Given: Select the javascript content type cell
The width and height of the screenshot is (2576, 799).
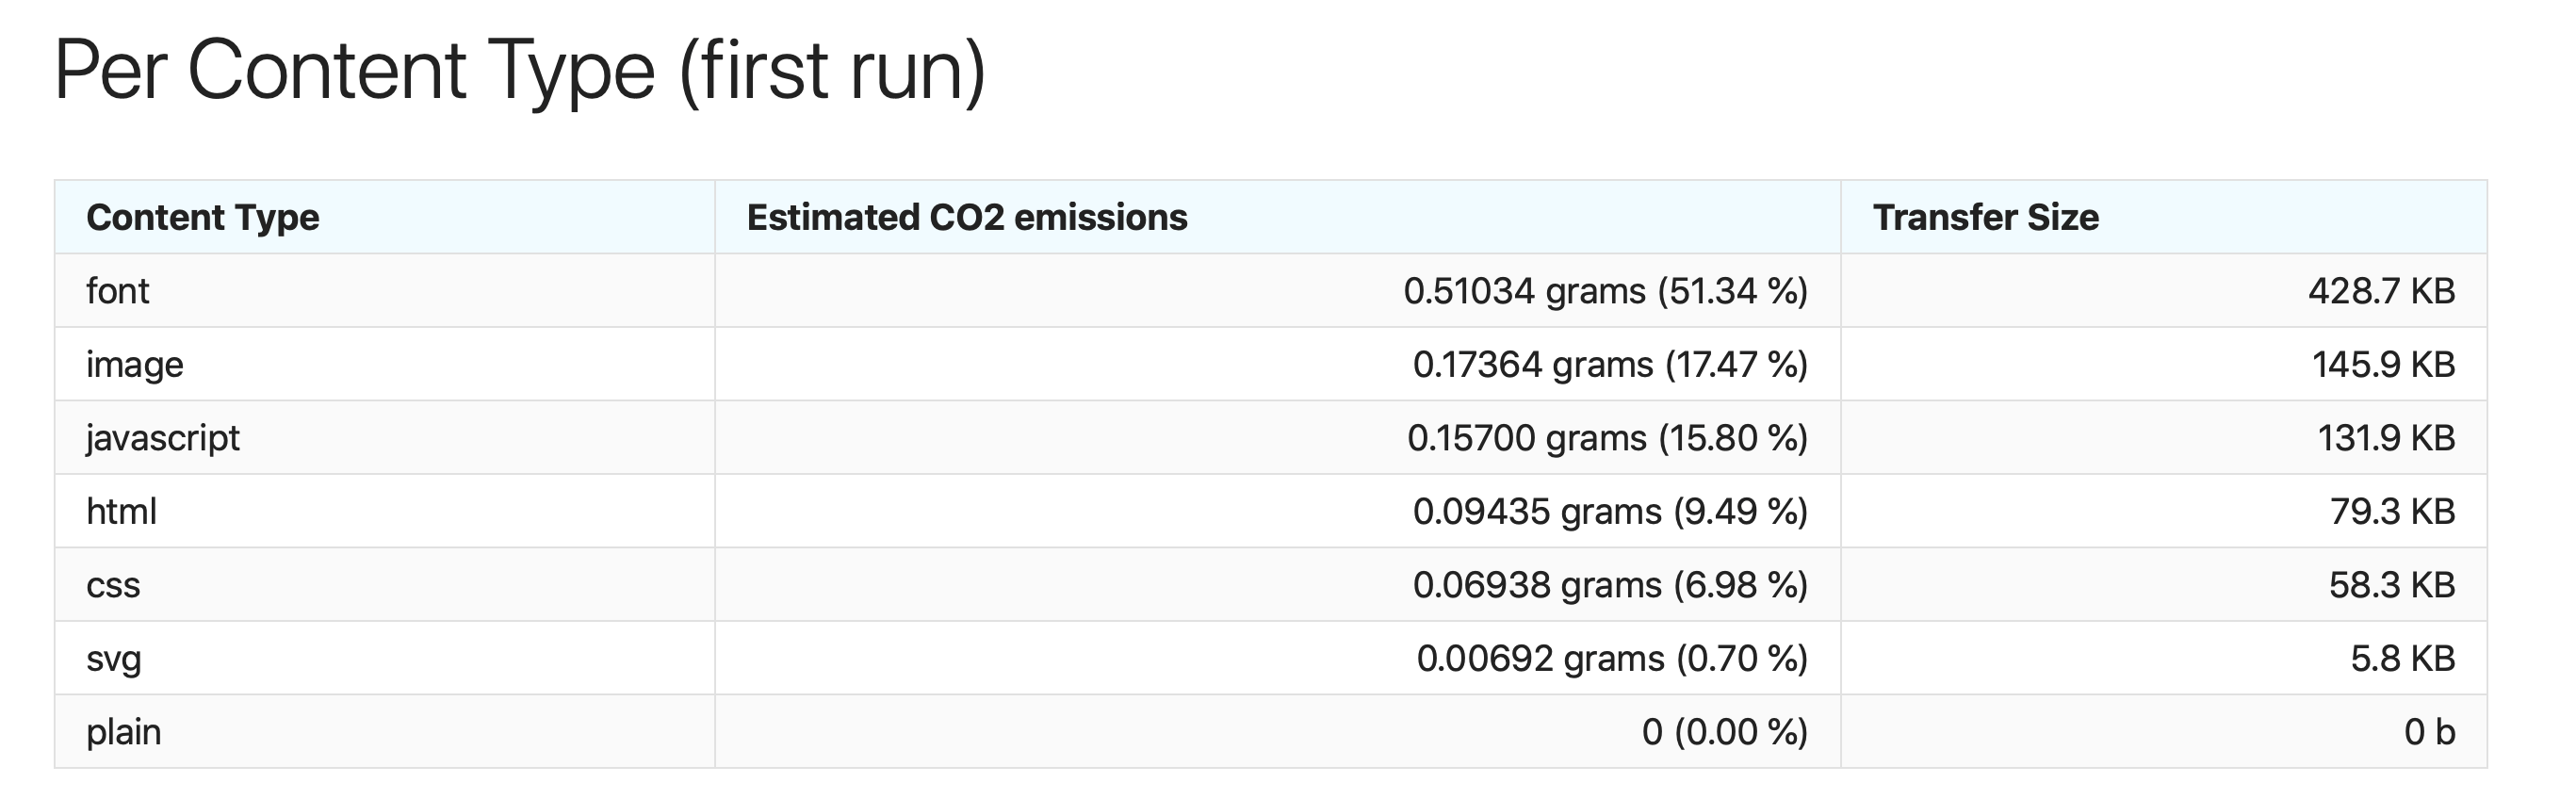Looking at the screenshot, I should tap(163, 438).
